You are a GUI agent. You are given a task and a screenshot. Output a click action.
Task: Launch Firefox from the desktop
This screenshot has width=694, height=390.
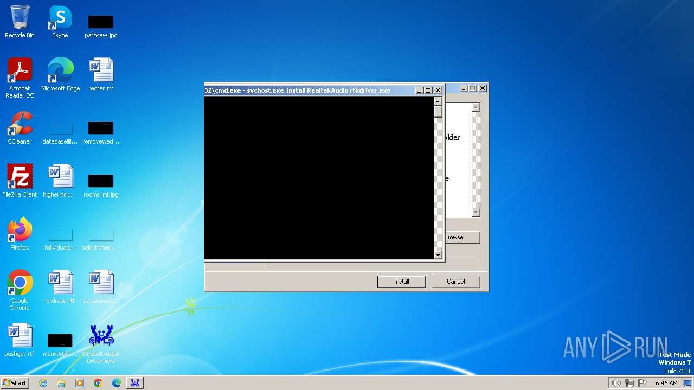click(x=20, y=234)
